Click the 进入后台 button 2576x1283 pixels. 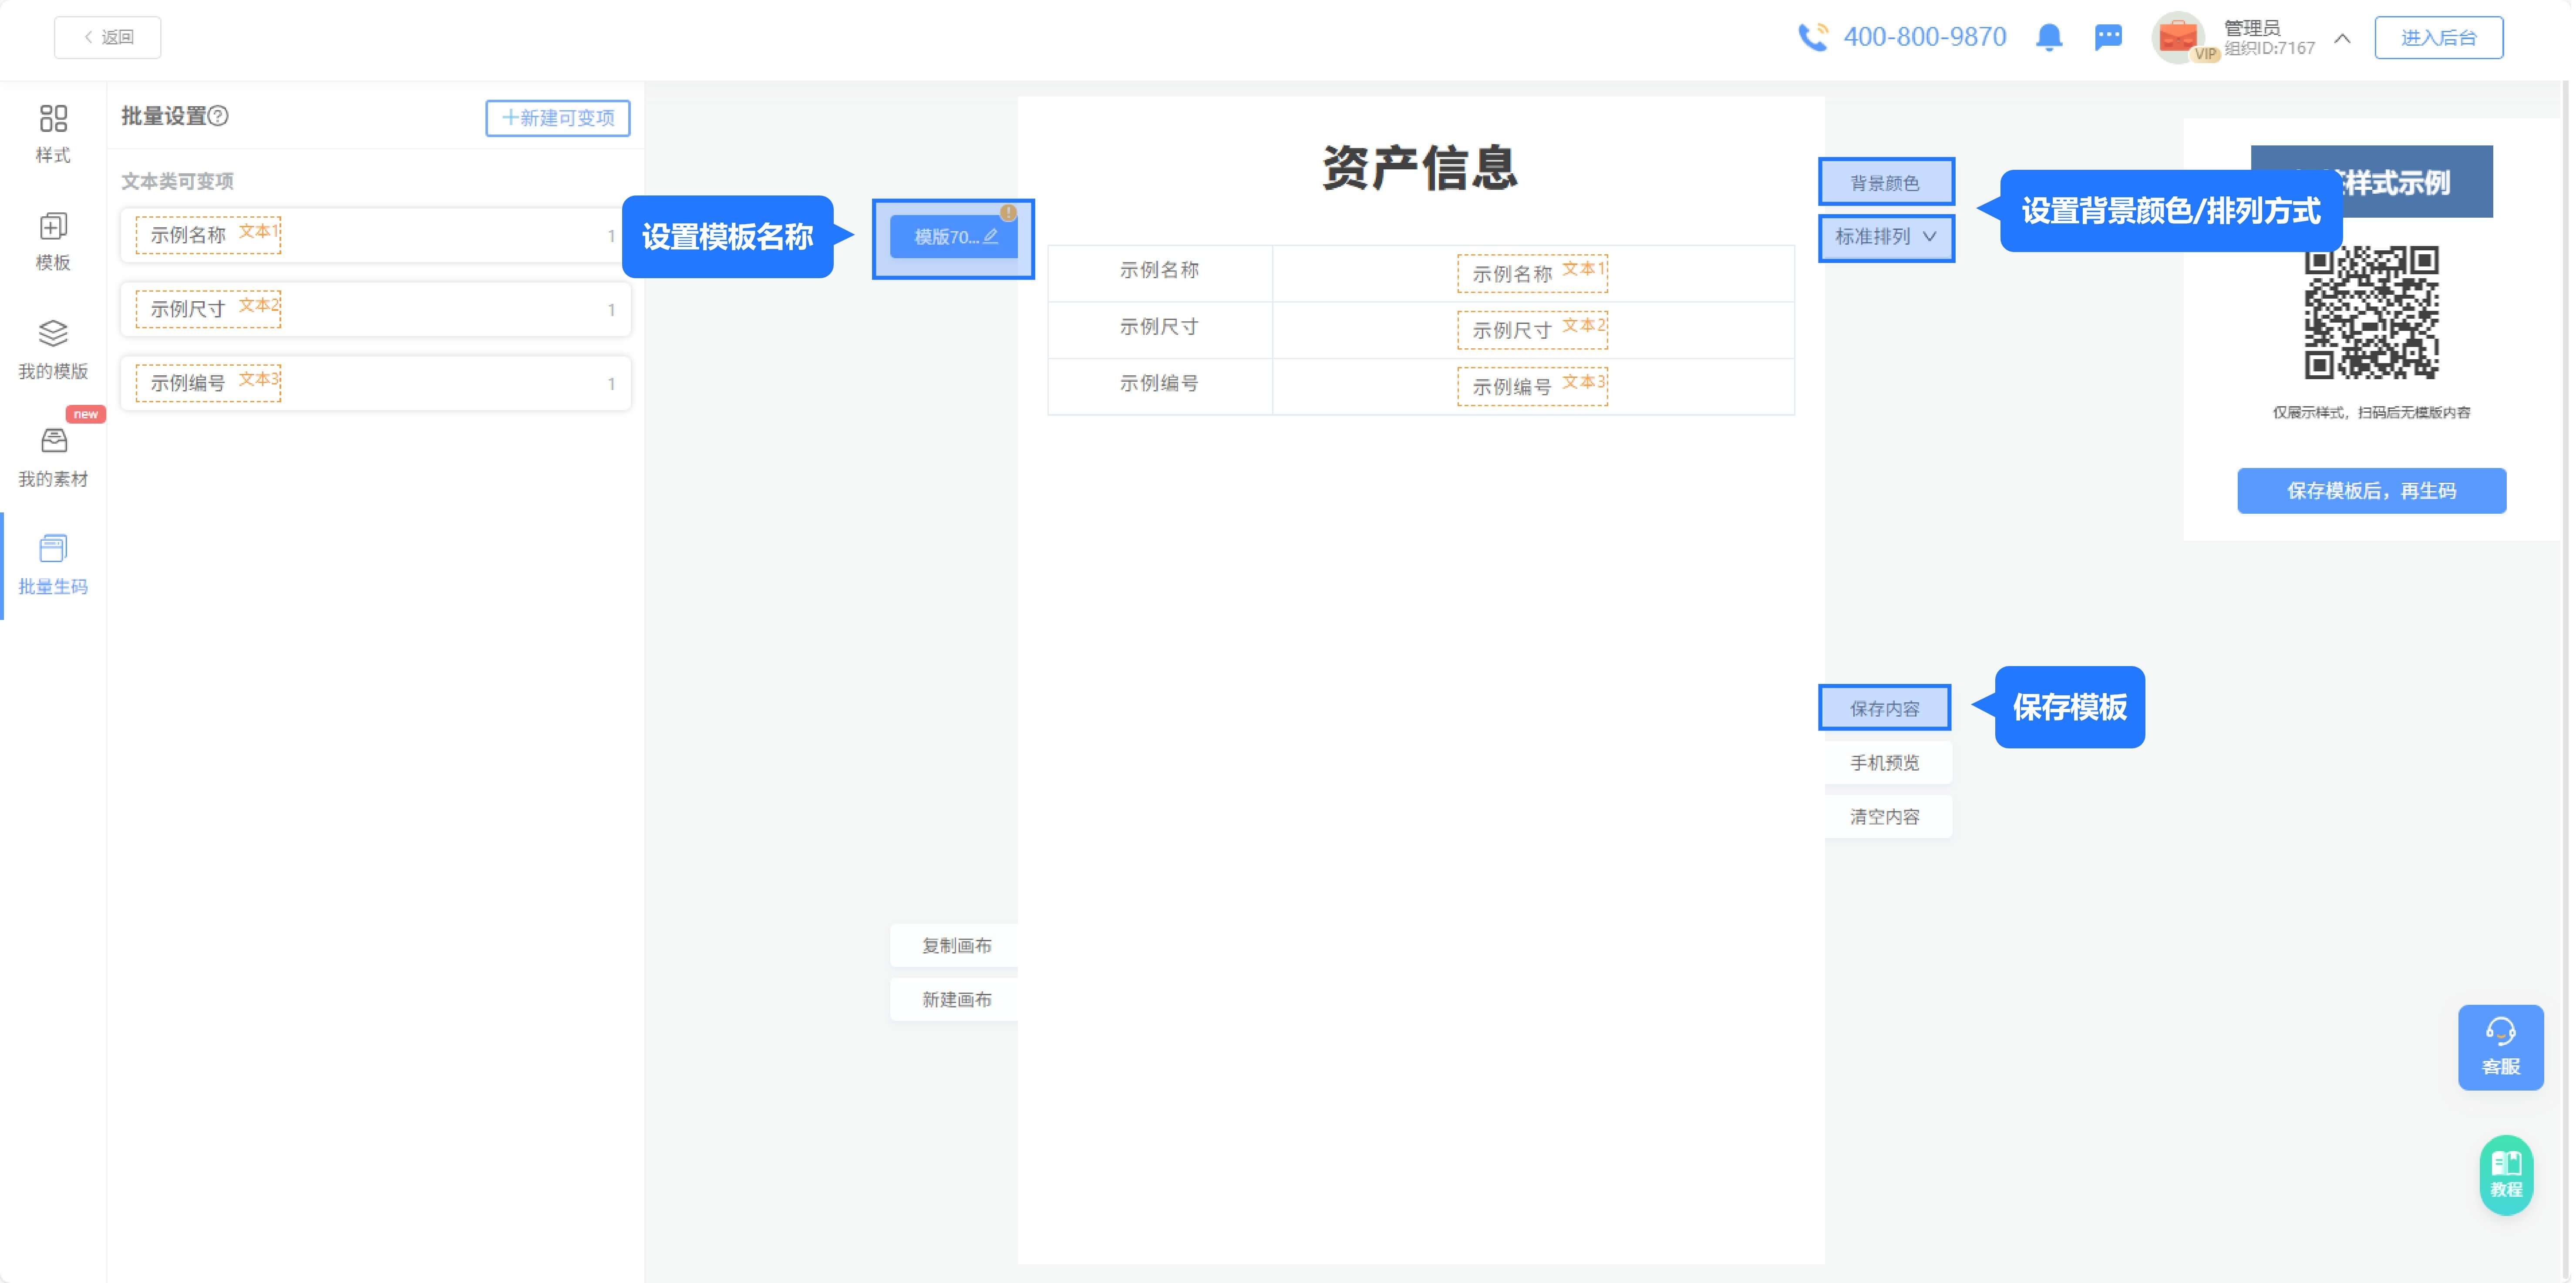2439,37
